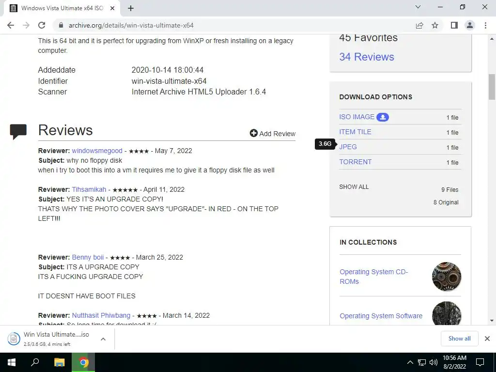Open reviewer Nutthasit Phiwbang's profile
Viewport: 496px width, 372px height.
[x=101, y=315]
